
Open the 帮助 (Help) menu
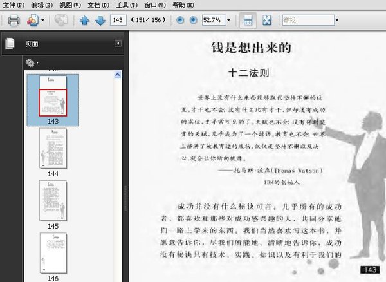click(183, 5)
